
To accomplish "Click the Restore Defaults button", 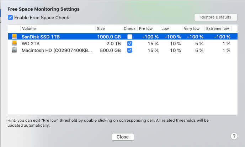I will pos(215,17).
